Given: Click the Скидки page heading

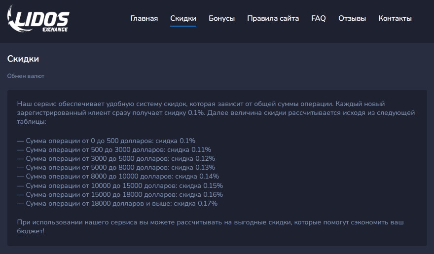Looking at the screenshot, I should (23, 59).
